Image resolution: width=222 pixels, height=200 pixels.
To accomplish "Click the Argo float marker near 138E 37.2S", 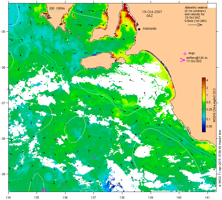I will click(x=120, y=111).
